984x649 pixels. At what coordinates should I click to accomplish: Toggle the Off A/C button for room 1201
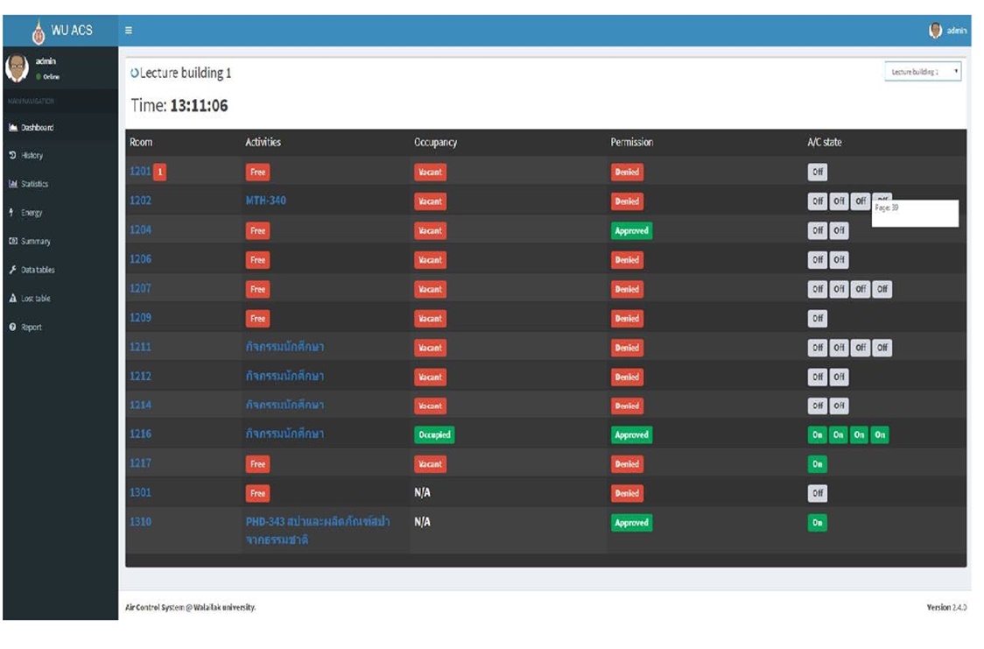817,173
